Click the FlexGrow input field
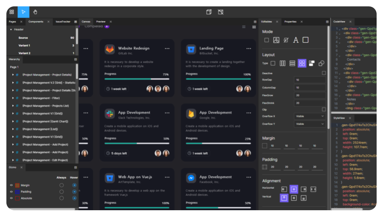 [310, 95]
